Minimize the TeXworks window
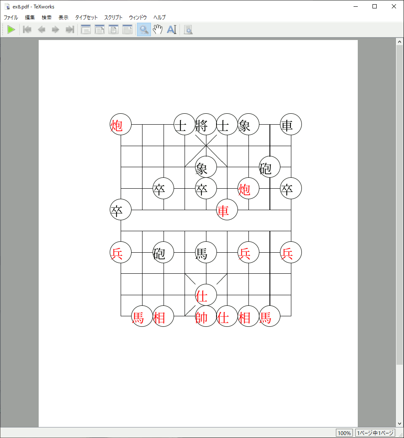This screenshot has height=438, width=404. [356, 6]
